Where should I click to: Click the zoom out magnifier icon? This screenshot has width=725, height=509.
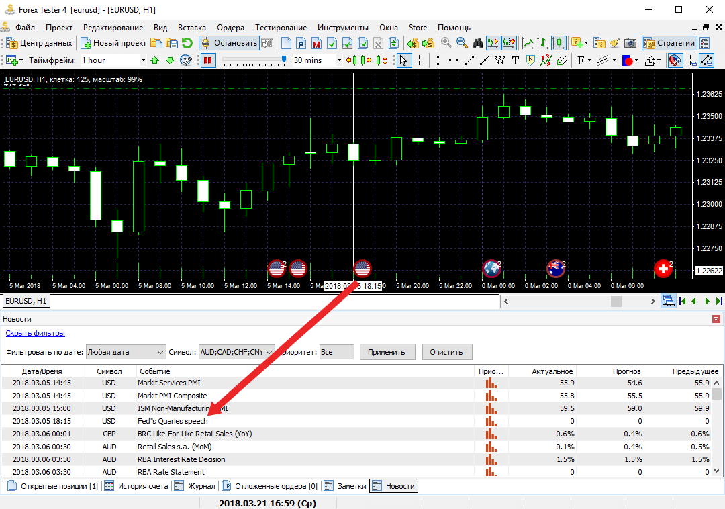(462, 43)
